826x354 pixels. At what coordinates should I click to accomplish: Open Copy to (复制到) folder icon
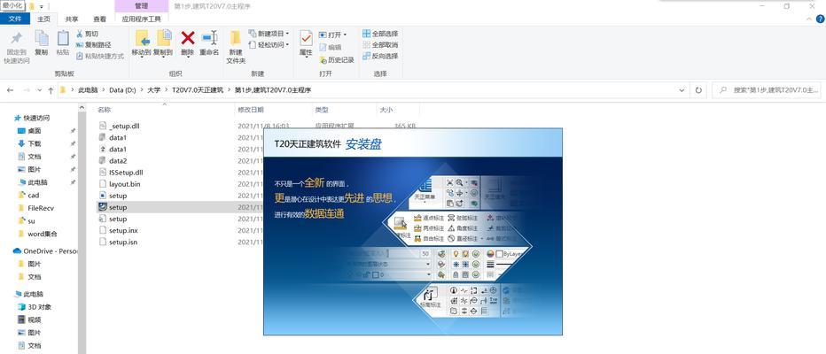click(x=164, y=38)
